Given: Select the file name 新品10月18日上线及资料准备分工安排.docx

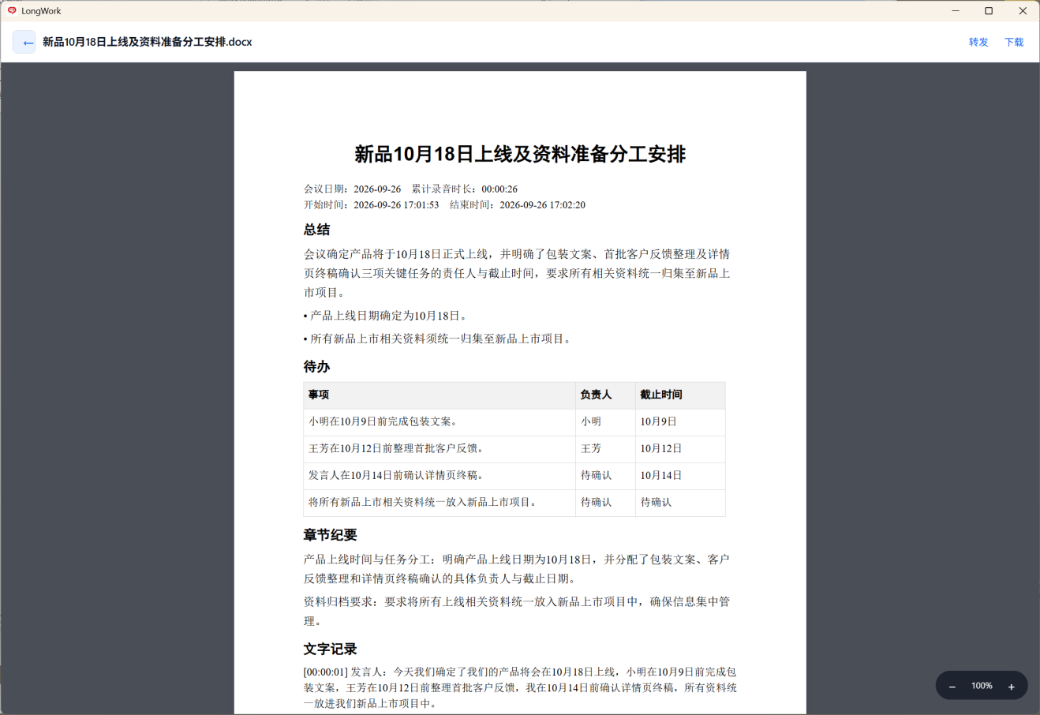Looking at the screenshot, I should point(148,42).
